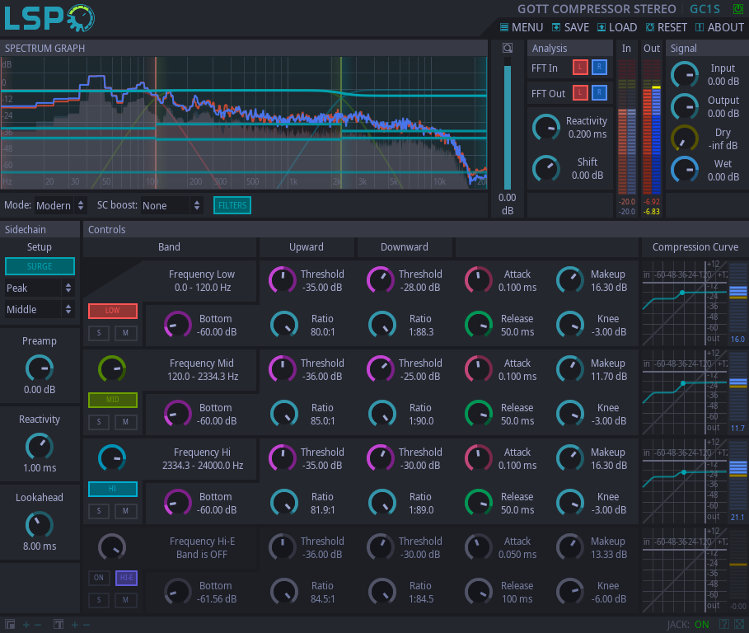Viewport: 749px width, 633px height.
Task: Click Low band Makeup 16.30 dB knob
Action: (570, 280)
